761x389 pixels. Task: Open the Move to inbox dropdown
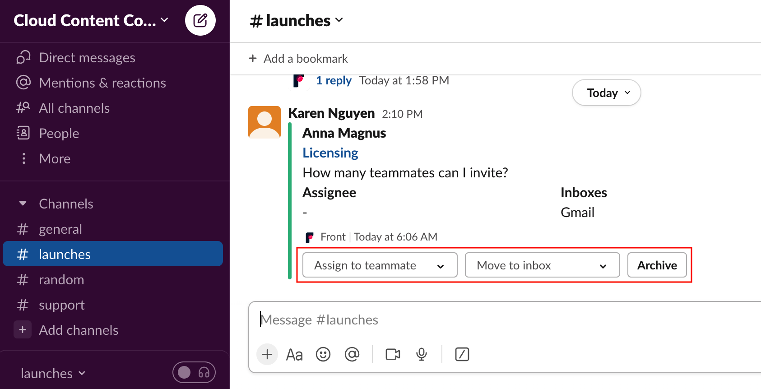pos(542,265)
